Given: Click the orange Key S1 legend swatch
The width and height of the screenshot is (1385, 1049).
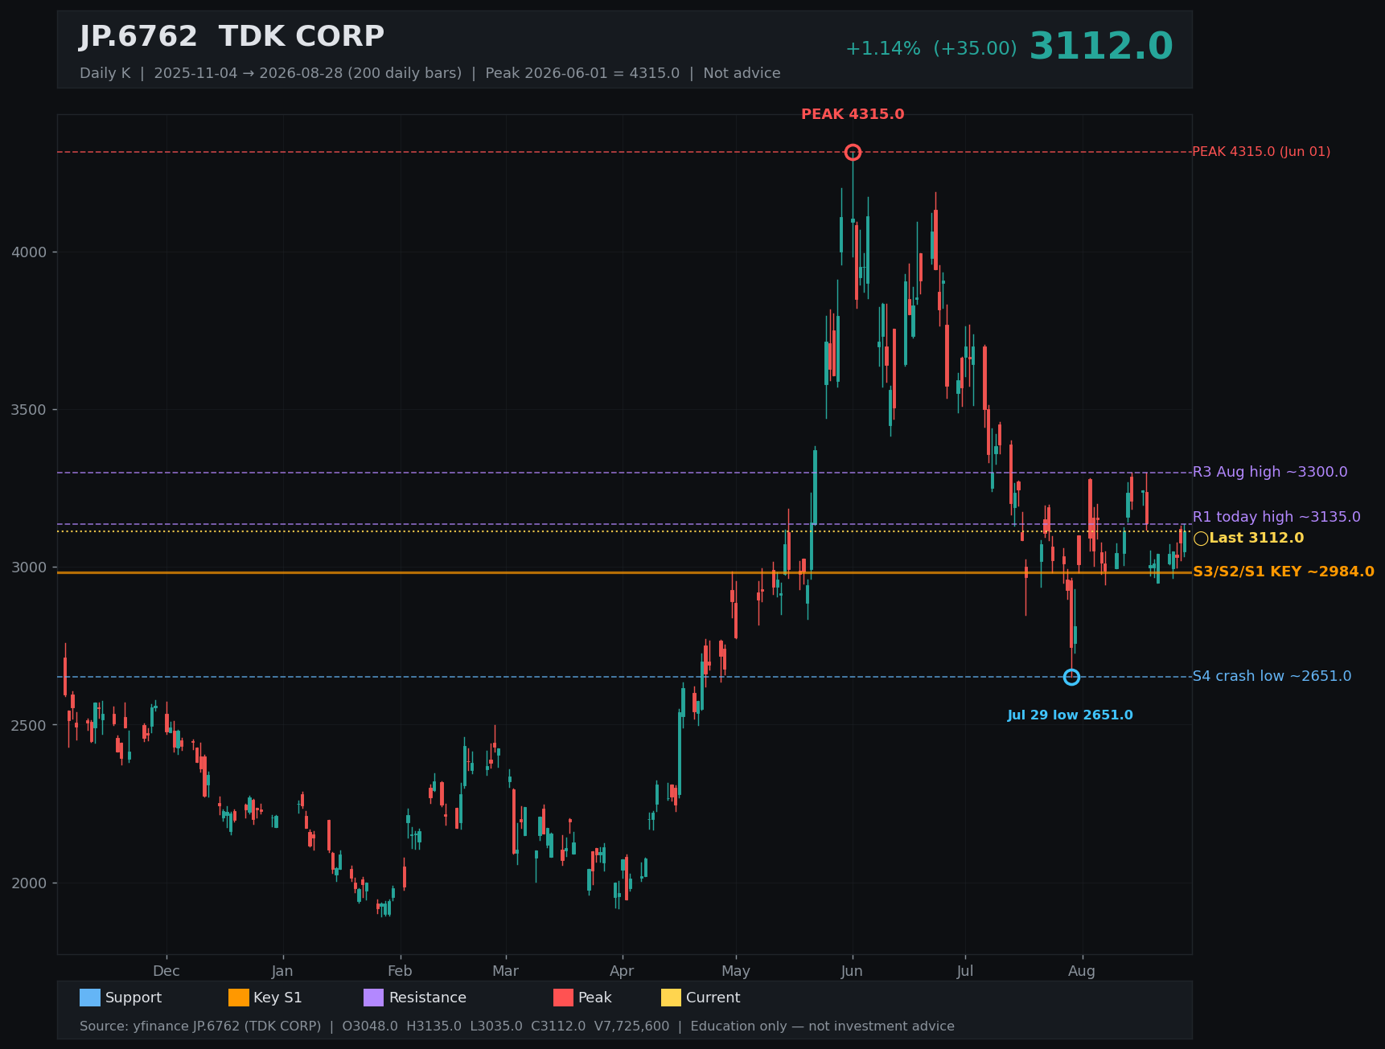Looking at the screenshot, I should point(239,998).
